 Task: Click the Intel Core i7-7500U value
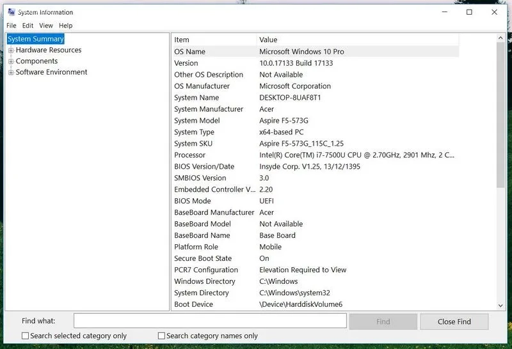click(356, 155)
